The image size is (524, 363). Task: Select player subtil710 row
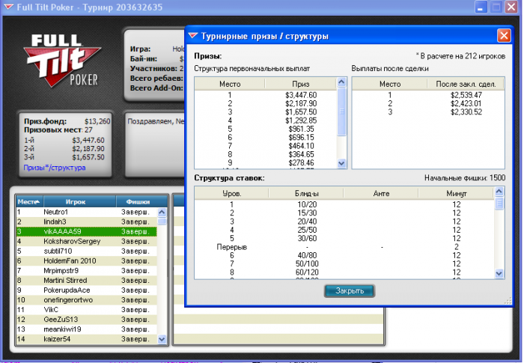tap(87, 251)
